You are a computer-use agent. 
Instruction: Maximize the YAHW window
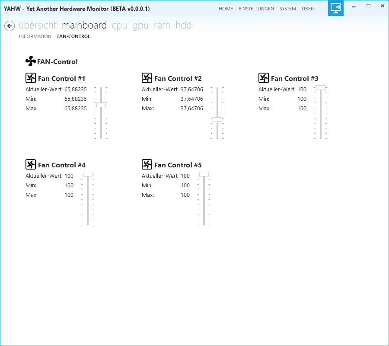368,6
